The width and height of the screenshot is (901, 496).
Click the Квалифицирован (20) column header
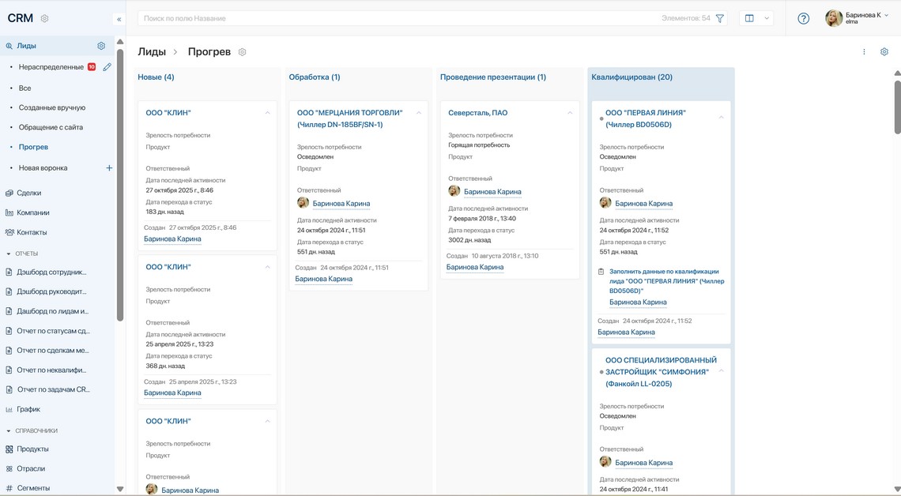pos(631,77)
